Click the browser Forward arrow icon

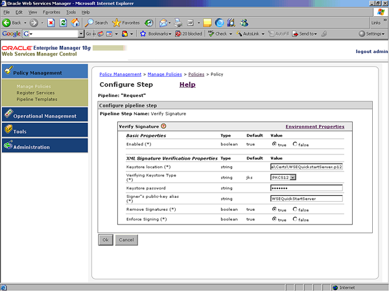tap(34, 23)
